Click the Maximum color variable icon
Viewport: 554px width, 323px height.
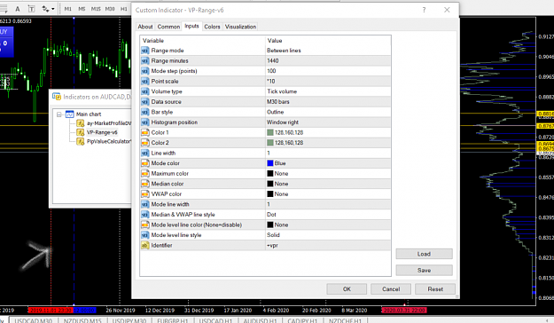[145, 174]
